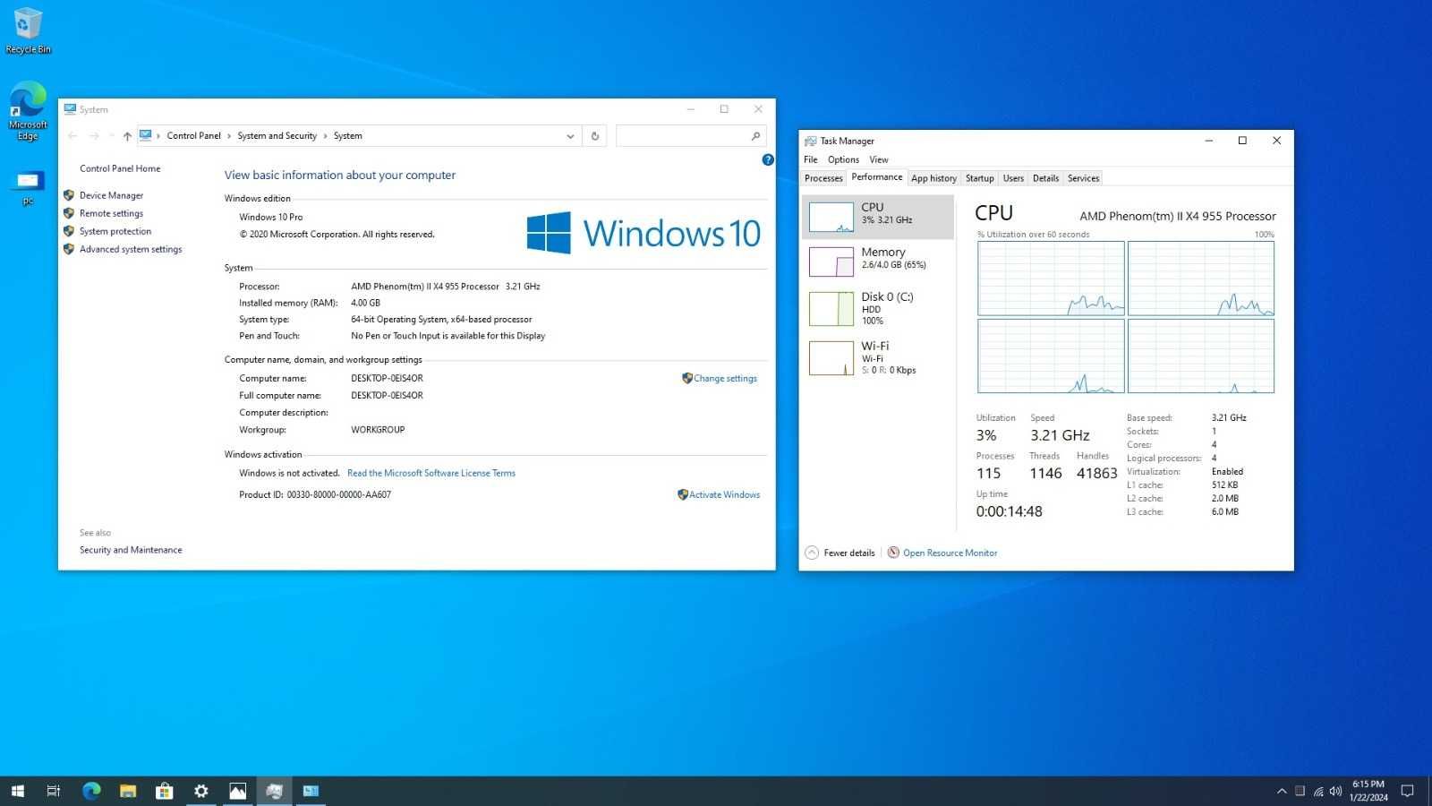
Task: Open the taskbar clock showing 6:15 PM
Action: pyautogui.click(x=1368, y=791)
